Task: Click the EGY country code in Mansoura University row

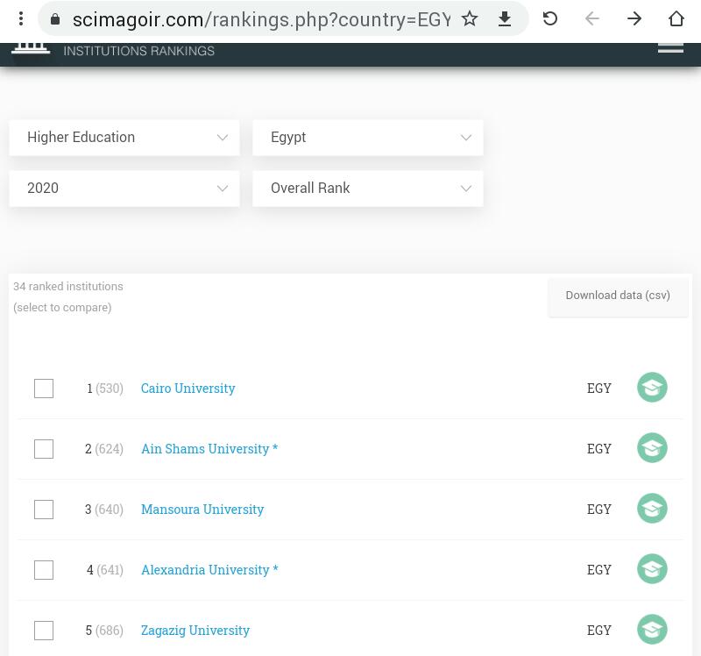Action: click(599, 509)
